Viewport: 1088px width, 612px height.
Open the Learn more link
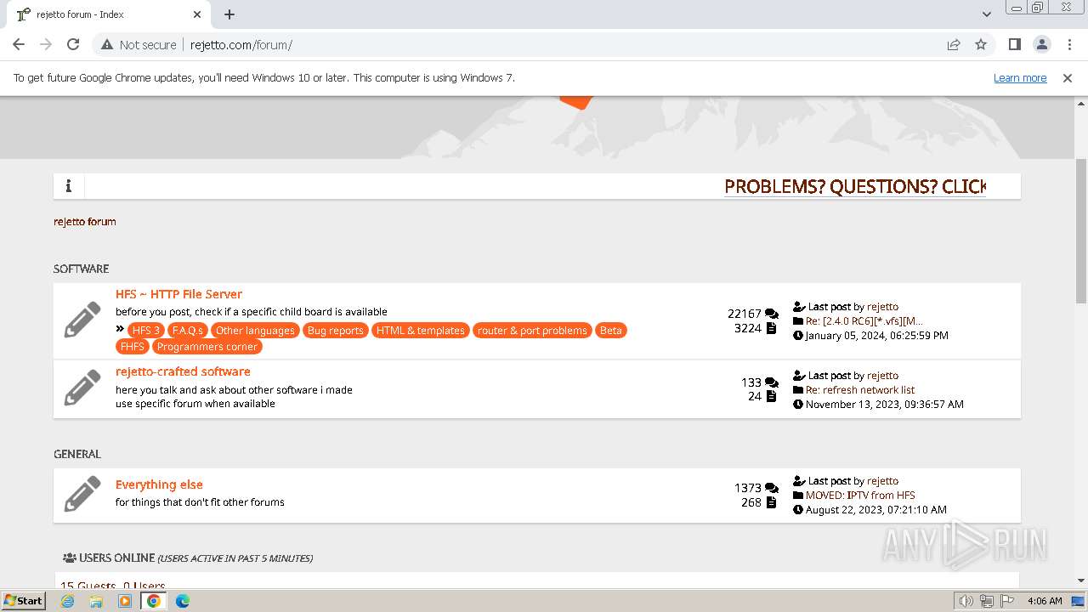point(1020,77)
